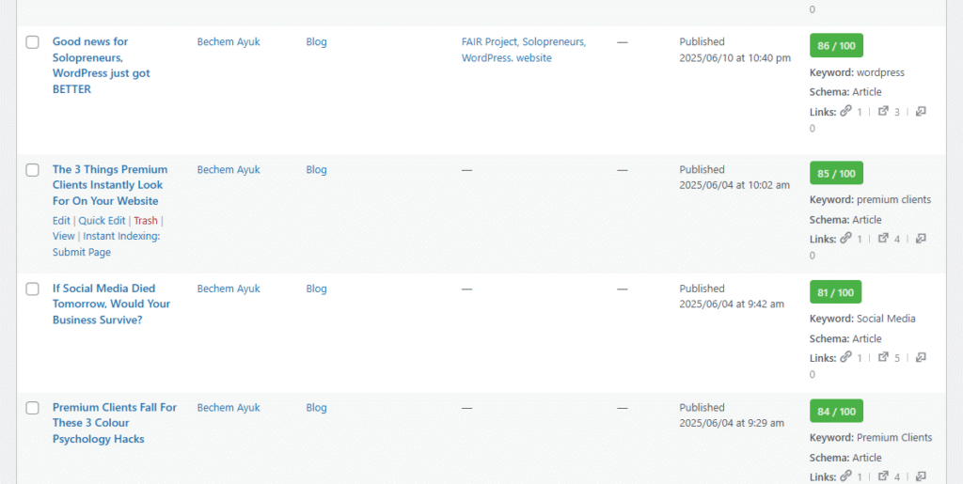963x484 pixels.
Task: Open Quick Edit for premium clients post
Action: point(102,220)
